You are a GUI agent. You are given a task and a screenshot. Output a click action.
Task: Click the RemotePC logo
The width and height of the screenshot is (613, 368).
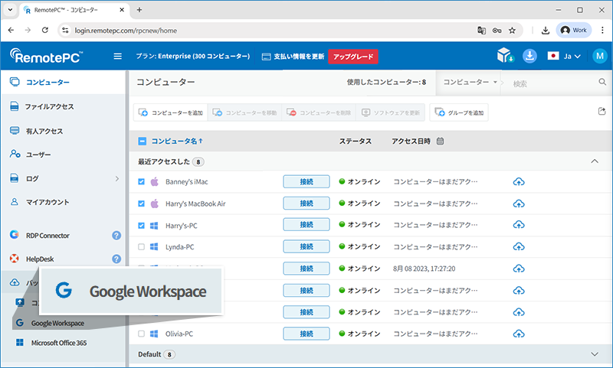47,56
